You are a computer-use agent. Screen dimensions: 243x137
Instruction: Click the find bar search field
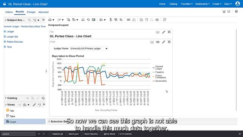tap(18, 134)
